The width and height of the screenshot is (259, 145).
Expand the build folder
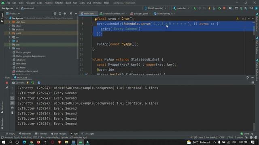pos(10,33)
